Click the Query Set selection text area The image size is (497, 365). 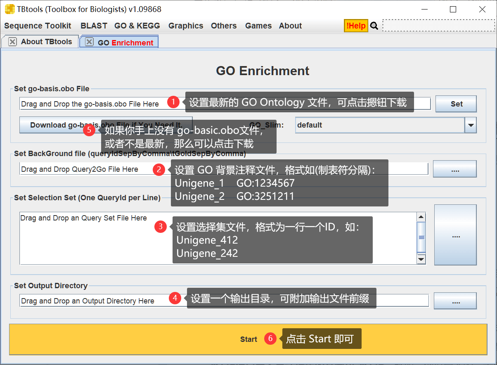click(x=218, y=238)
